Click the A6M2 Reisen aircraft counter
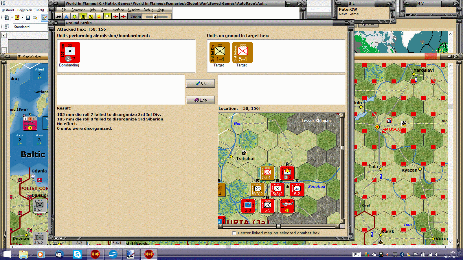Viewport: 463px width, 260px height. 287,206
